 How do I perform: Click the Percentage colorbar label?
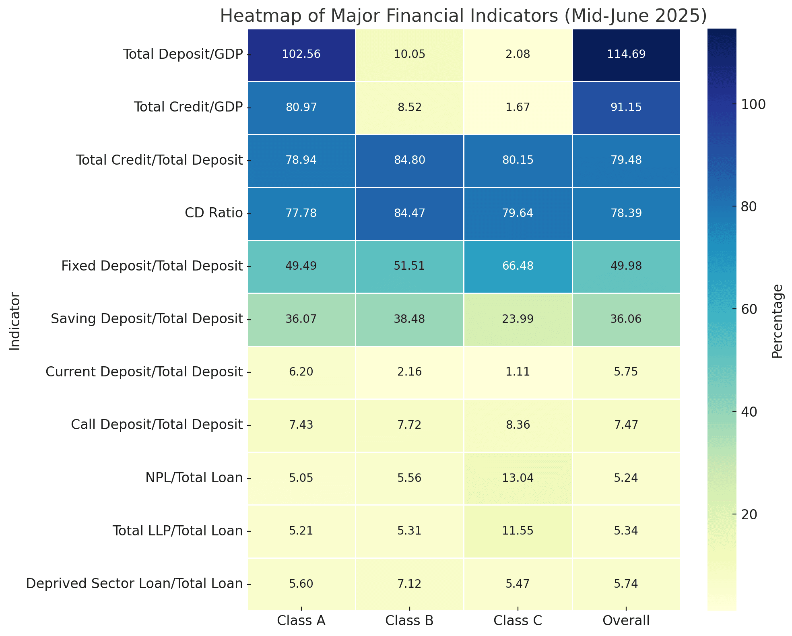[x=778, y=321]
